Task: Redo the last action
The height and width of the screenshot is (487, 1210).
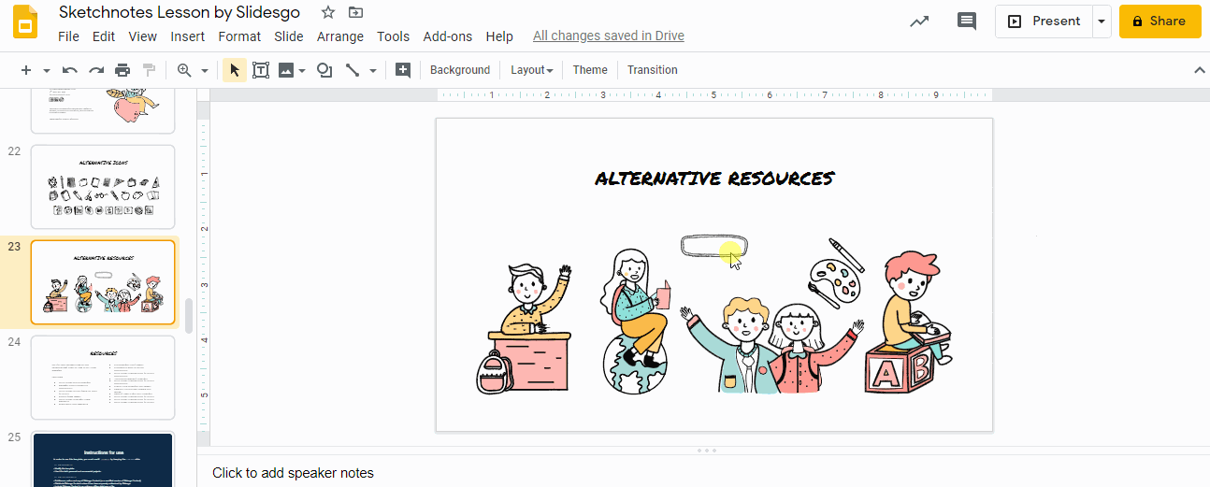Action: (x=95, y=70)
